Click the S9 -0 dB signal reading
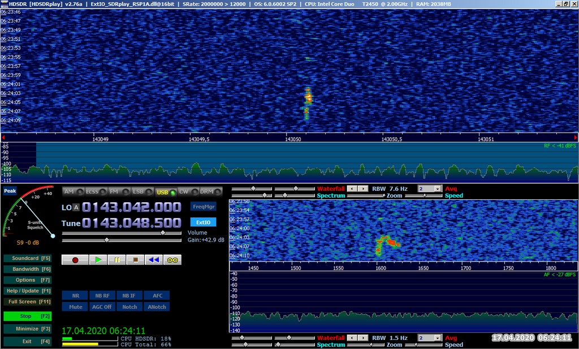Screen dimensions: 579x349 pos(28,243)
